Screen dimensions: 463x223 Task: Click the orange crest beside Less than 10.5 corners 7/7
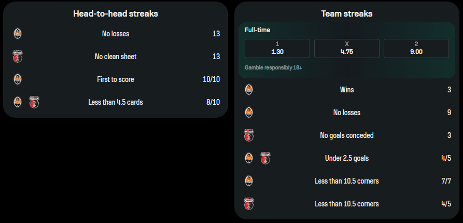click(249, 181)
